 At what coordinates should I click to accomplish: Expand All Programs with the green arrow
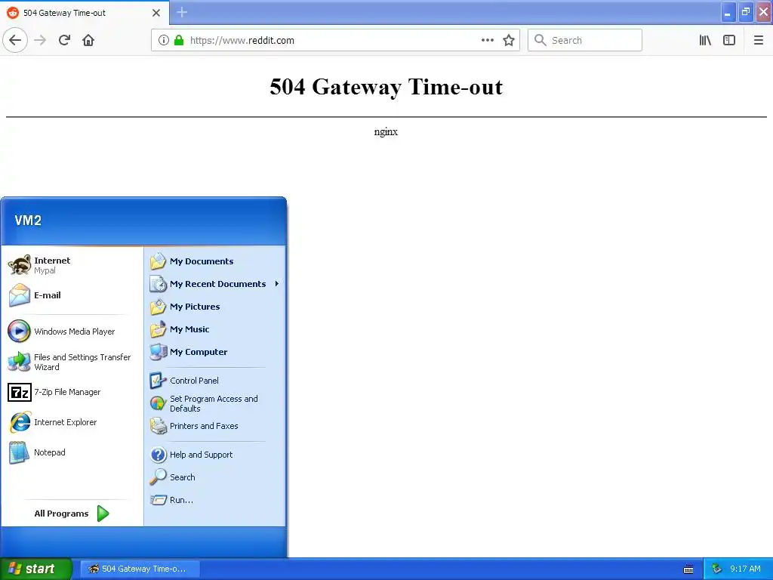tap(72, 514)
